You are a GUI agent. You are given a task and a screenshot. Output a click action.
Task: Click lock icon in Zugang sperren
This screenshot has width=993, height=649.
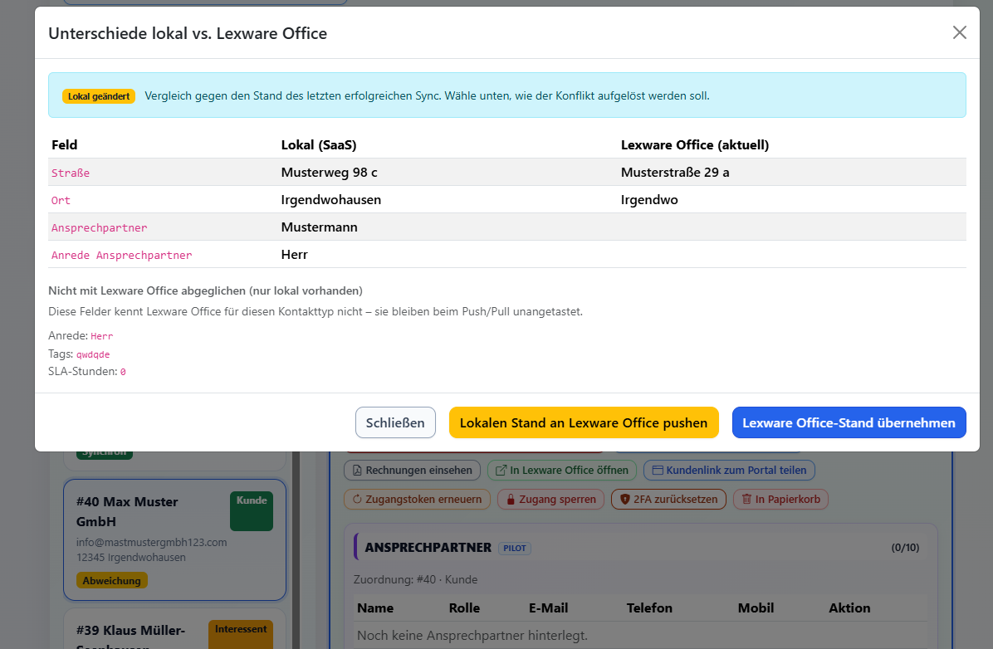(x=511, y=499)
